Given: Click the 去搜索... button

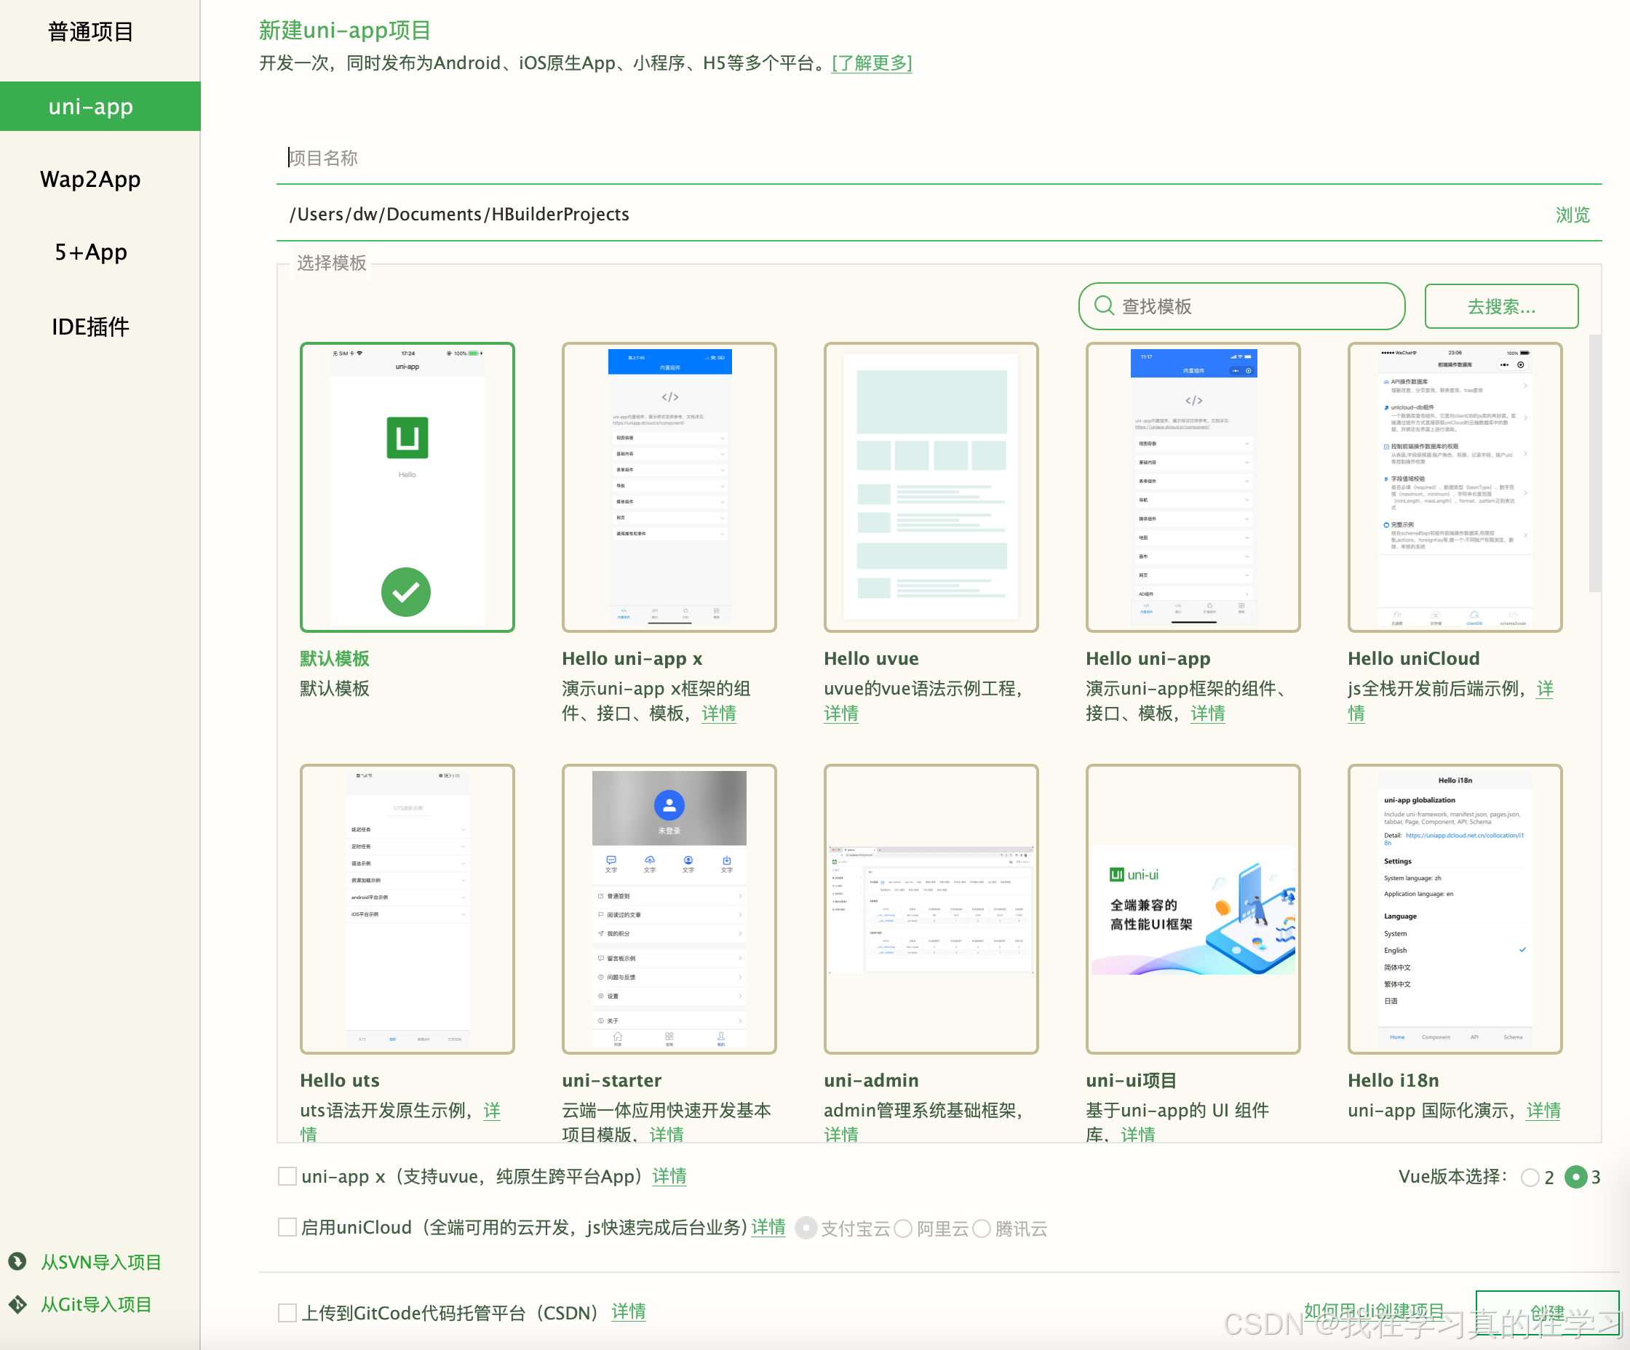Looking at the screenshot, I should pos(1501,306).
